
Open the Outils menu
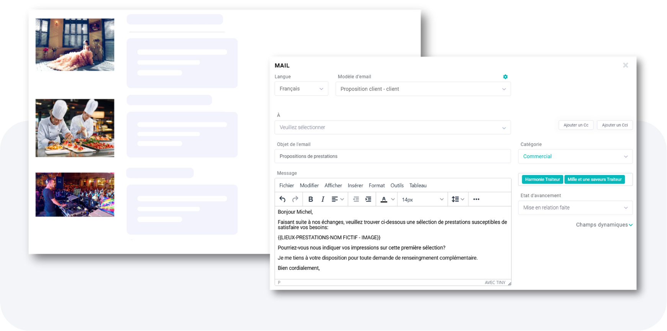(x=397, y=185)
